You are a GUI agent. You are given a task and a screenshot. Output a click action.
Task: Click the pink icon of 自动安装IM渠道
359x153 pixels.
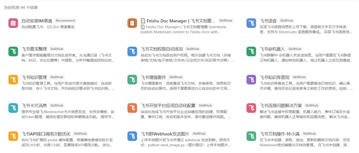pyautogui.click(x=13, y=23)
